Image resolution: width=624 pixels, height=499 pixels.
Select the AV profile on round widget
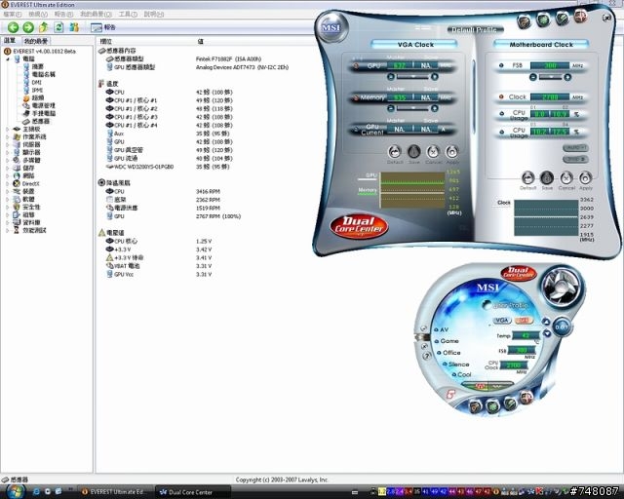pos(442,329)
